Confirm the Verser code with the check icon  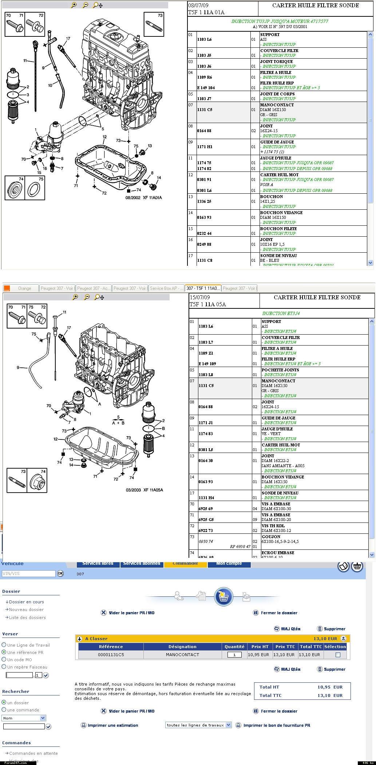click(46, 675)
